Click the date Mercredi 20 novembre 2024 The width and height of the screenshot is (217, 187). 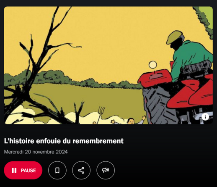point(36,152)
